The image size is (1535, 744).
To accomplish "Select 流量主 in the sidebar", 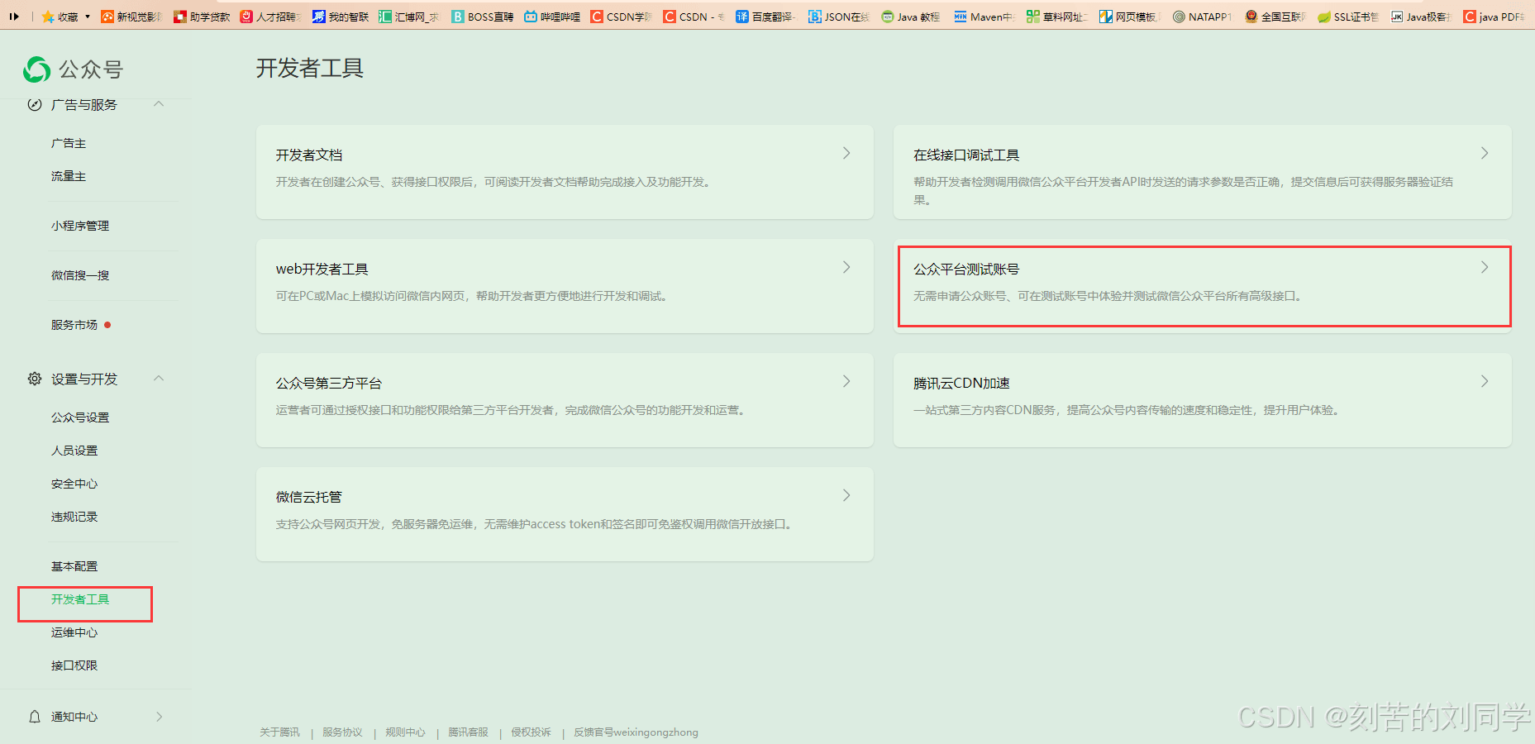I will (69, 176).
